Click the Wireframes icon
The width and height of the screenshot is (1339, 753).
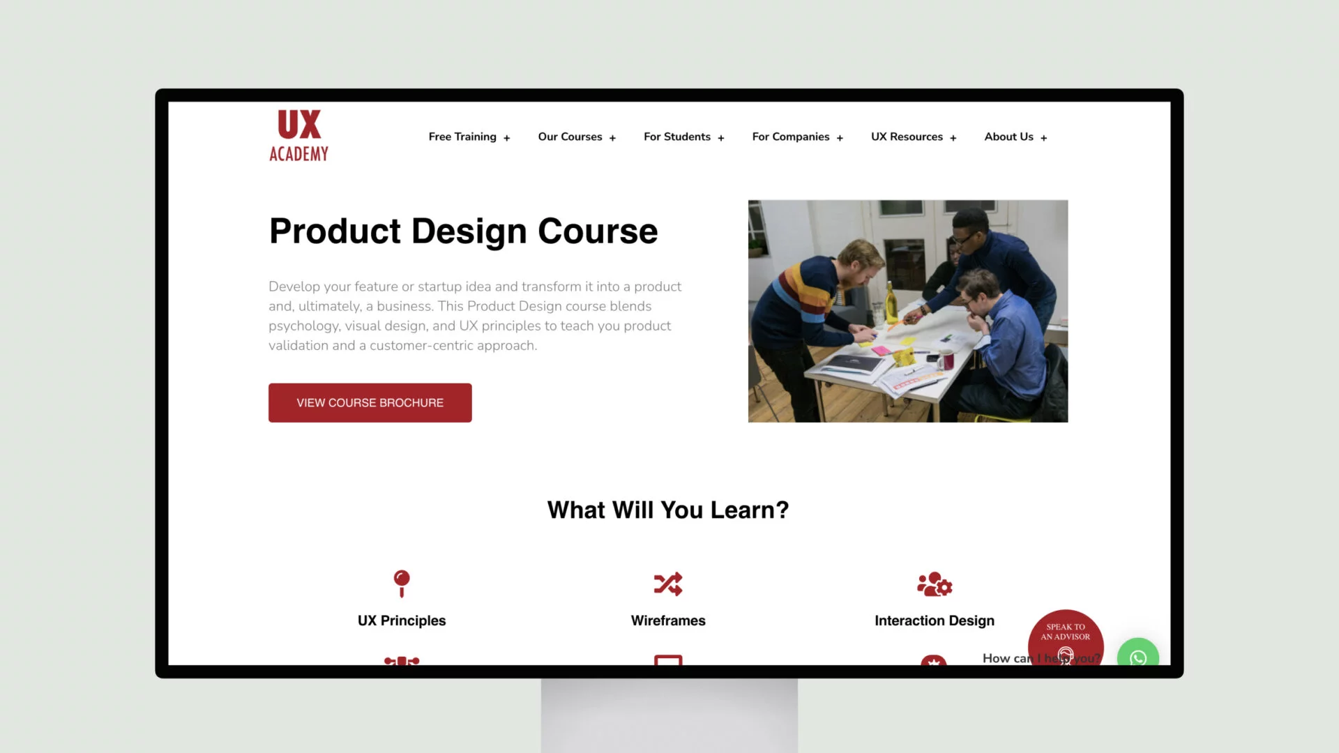pos(667,583)
